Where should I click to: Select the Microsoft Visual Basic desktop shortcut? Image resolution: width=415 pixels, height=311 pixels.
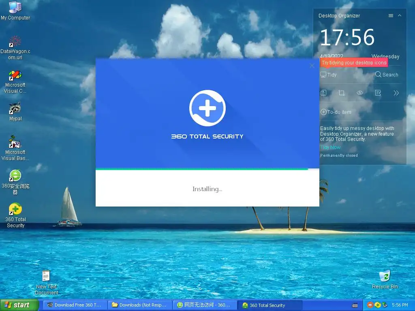pyautogui.click(x=15, y=148)
